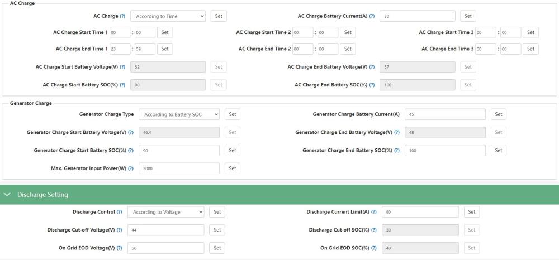Click Set for AC Charge End Time 2
Screen dimensions: 559x260
click(x=348, y=49)
